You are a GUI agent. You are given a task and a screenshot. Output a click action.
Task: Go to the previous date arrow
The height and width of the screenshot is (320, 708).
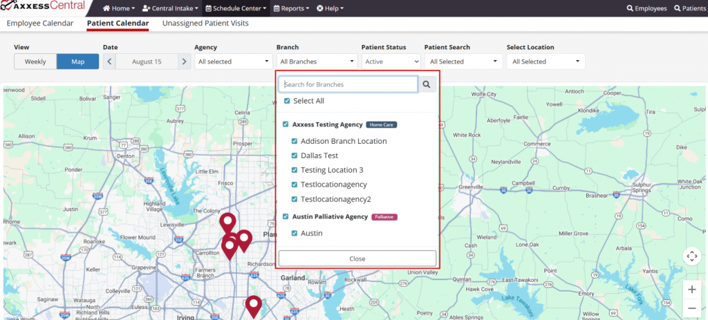pyautogui.click(x=109, y=62)
